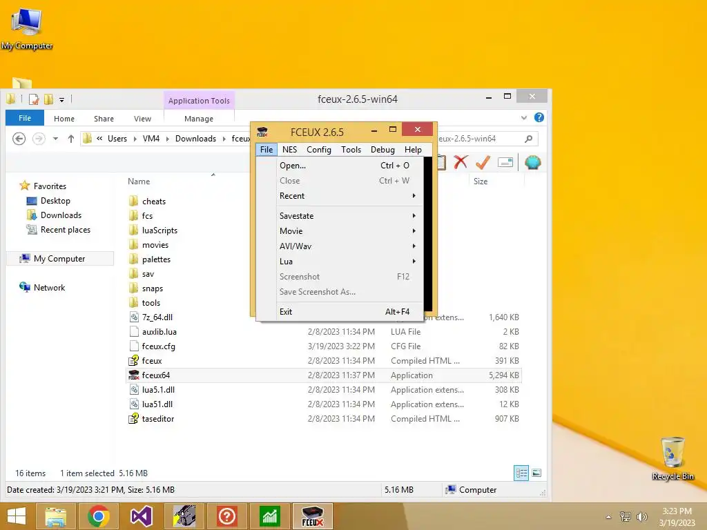Image resolution: width=707 pixels, height=530 pixels.
Task: Click Downloads in the address breadcrumb
Action: (x=195, y=139)
